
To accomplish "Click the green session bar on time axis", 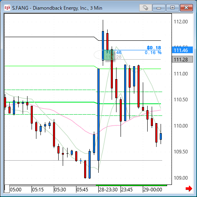I will click(131, 185).
